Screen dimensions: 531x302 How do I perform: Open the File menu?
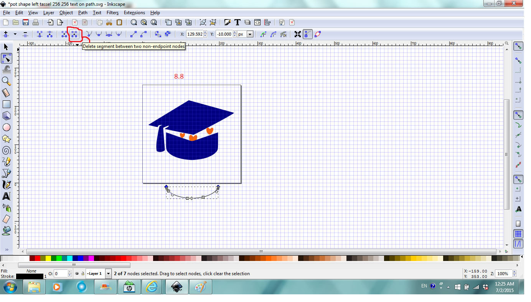[6, 13]
